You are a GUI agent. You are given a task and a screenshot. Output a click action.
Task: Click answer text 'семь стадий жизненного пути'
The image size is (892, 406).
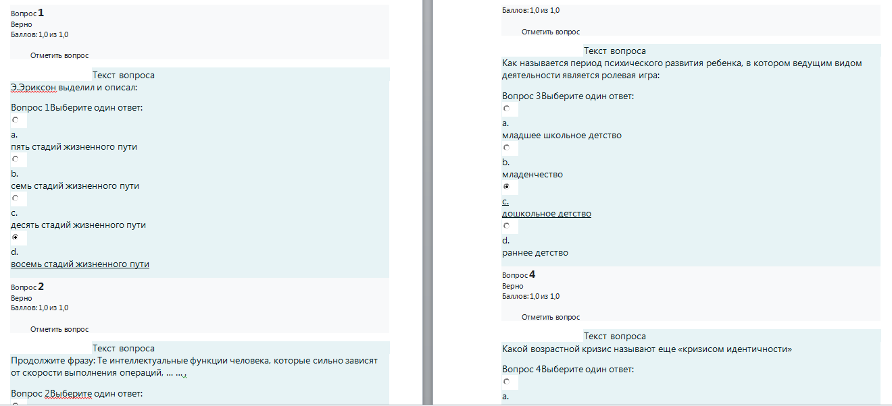coord(75,185)
